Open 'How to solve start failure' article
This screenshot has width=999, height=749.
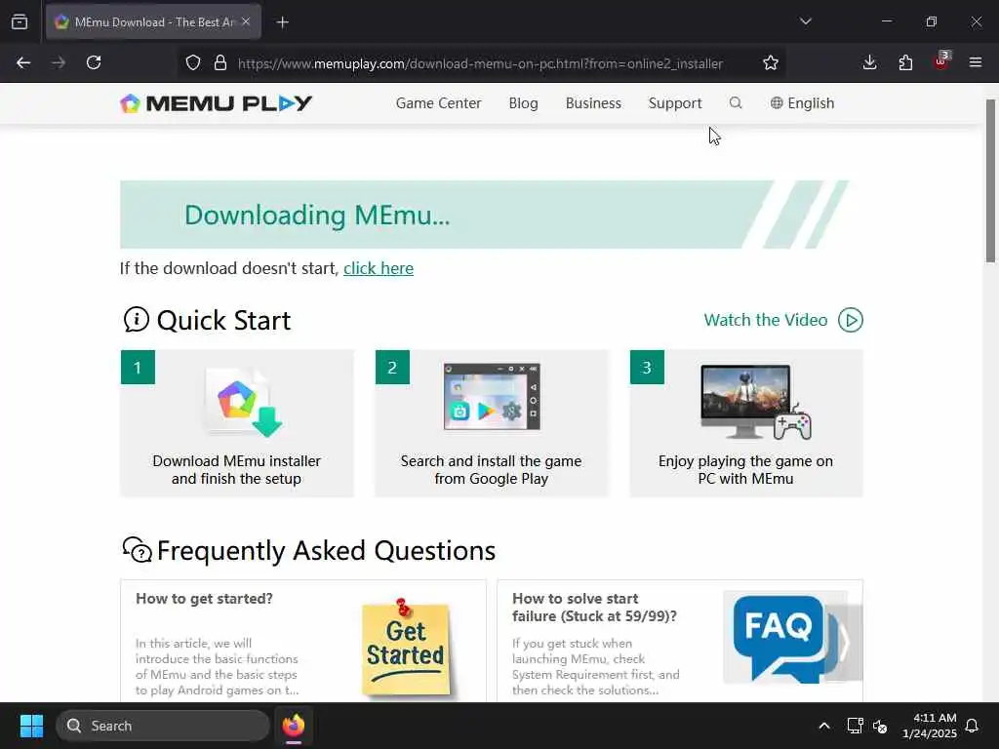coord(594,608)
